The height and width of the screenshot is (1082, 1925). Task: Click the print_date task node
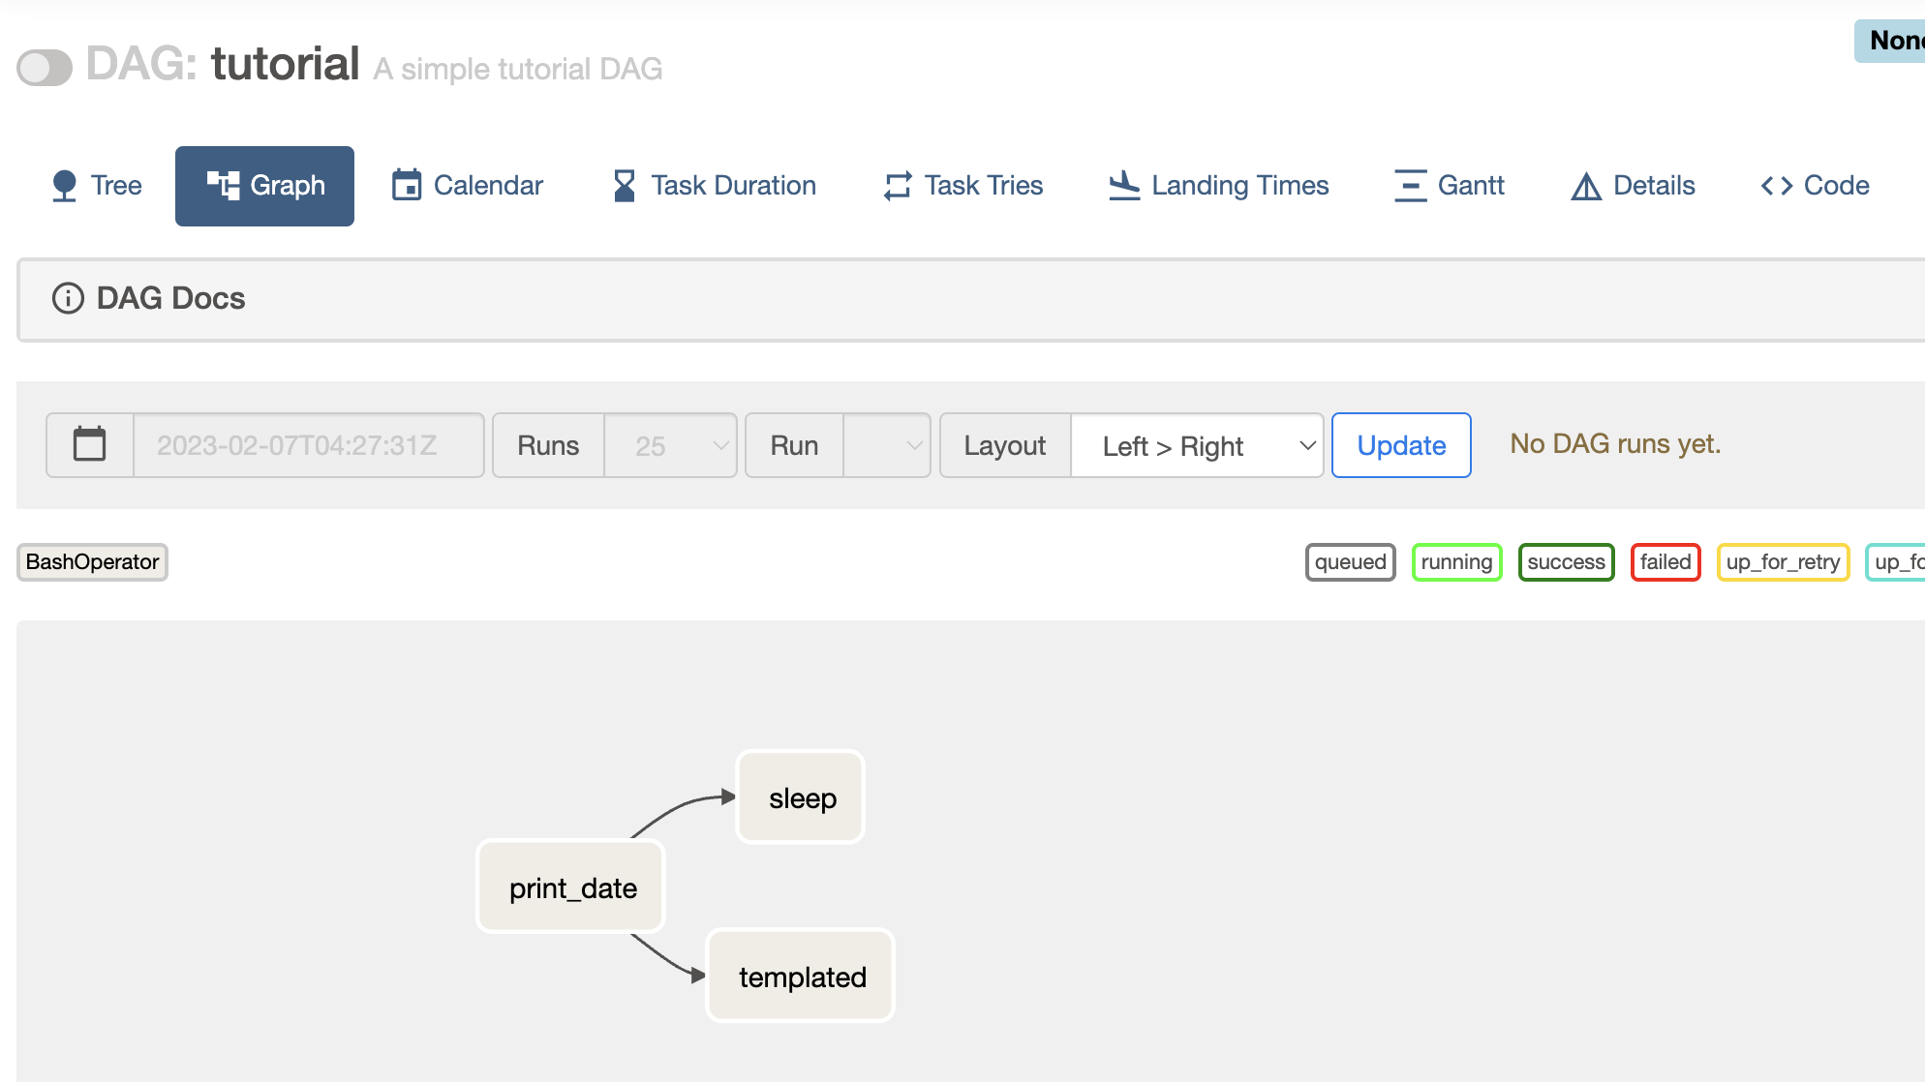pyautogui.click(x=575, y=887)
